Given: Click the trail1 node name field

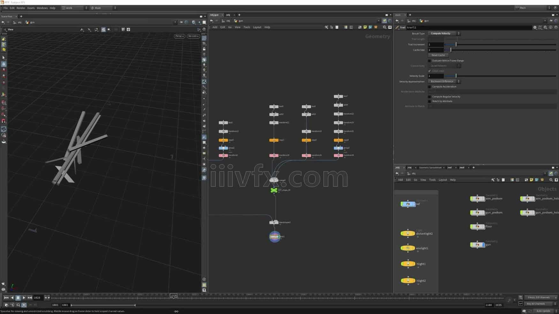Looking at the screenshot, I should (x=469, y=27).
